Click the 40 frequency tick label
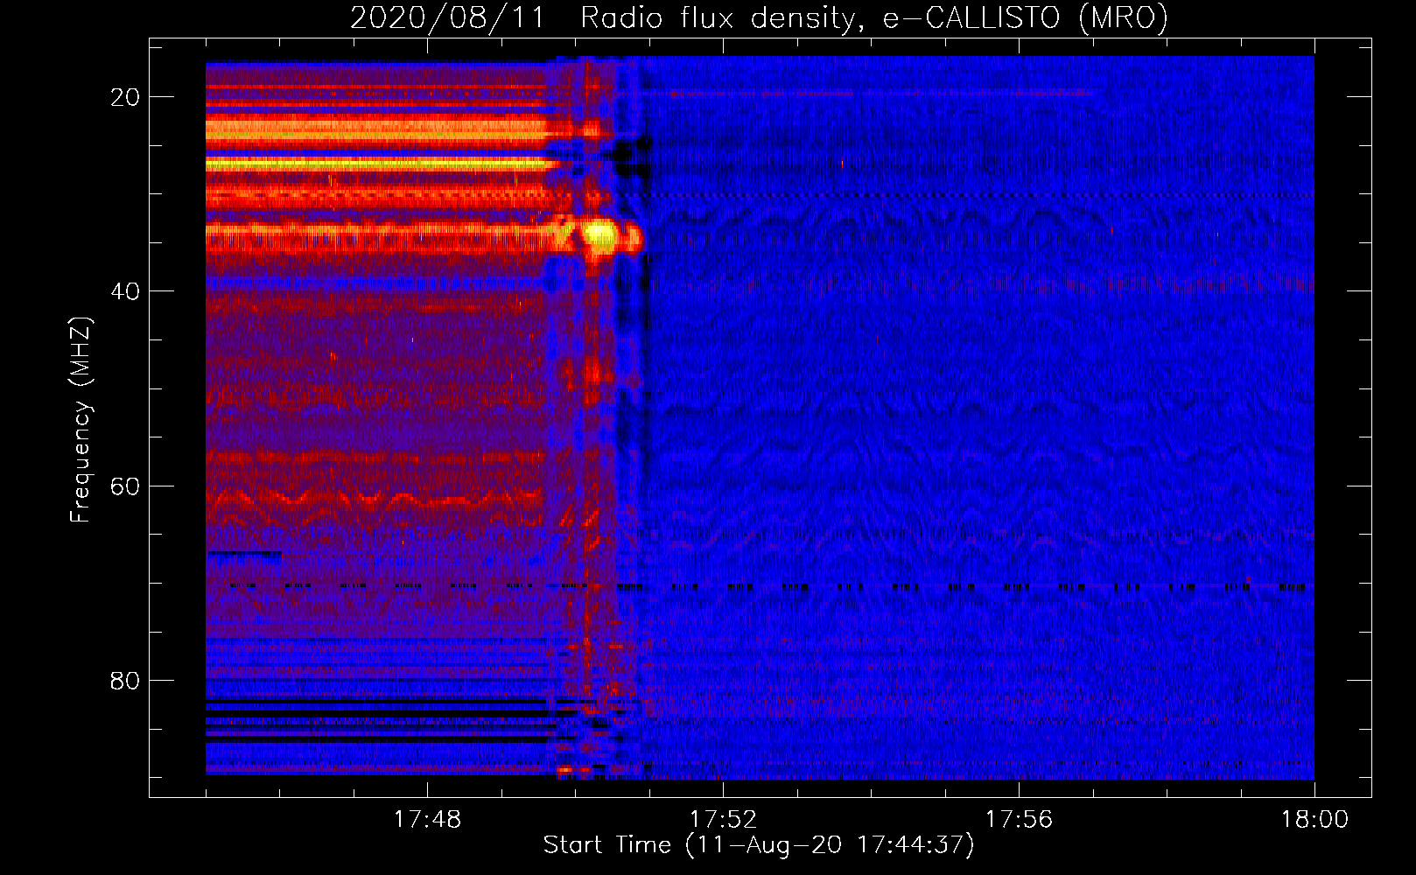The height and width of the screenshot is (875, 1416). (x=125, y=291)
